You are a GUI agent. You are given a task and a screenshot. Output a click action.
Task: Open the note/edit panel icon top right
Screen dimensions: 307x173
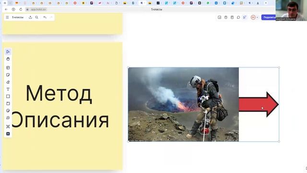point(220,17)
